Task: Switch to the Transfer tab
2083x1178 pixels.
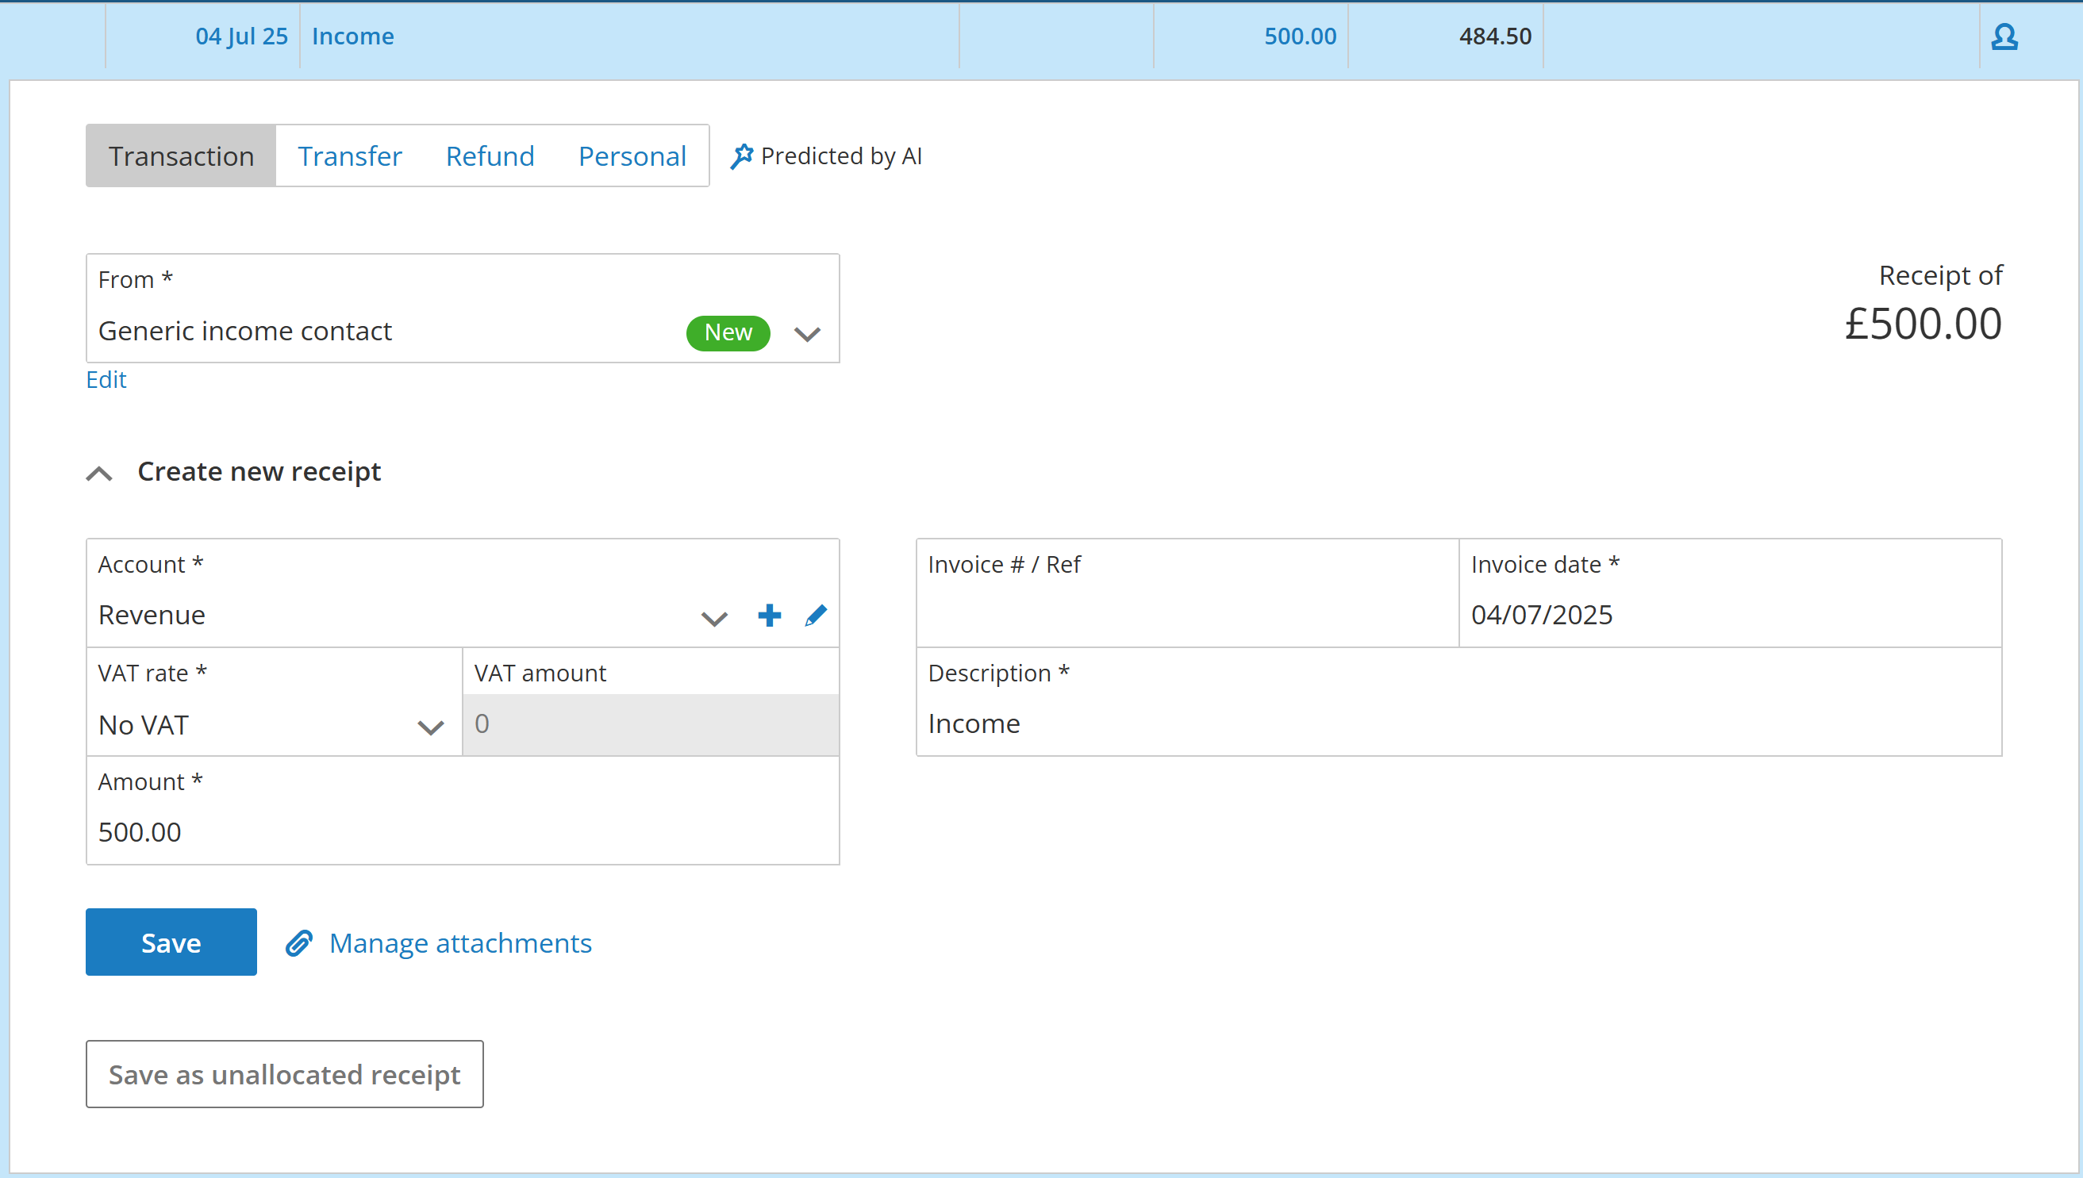Action: (350, 156)
